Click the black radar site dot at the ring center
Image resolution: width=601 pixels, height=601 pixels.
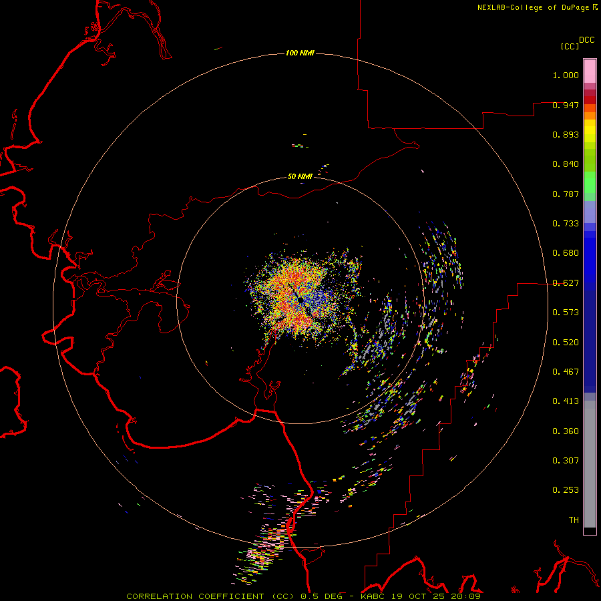click(300, 299)
